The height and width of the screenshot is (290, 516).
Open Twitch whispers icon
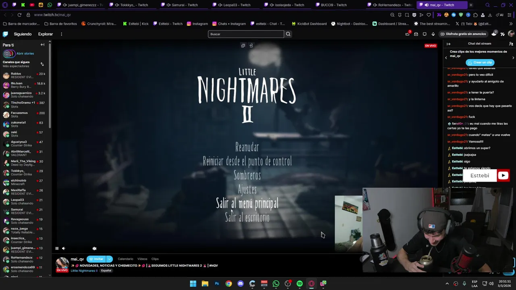click(x=424, y=34)
